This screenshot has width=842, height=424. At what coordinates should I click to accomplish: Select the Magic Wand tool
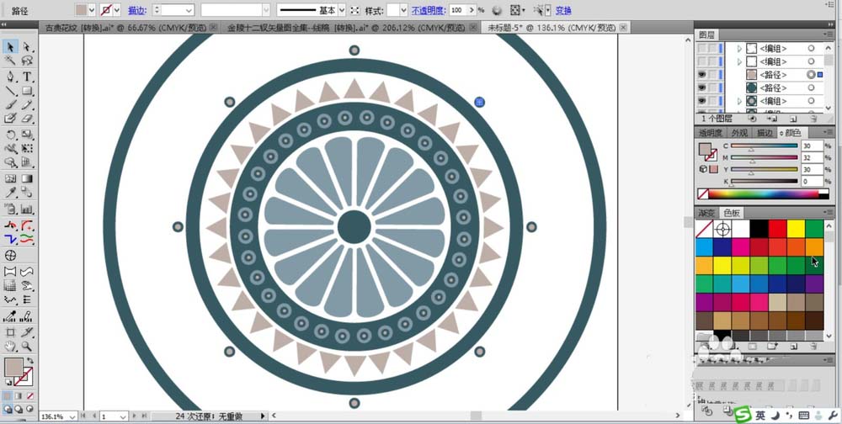[10, 61]
